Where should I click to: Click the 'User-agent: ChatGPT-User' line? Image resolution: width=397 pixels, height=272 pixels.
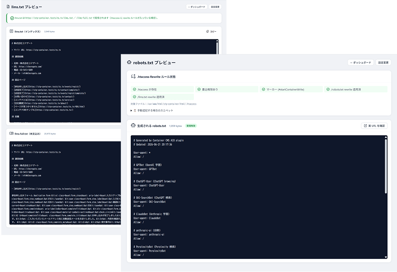click(149, 185)
